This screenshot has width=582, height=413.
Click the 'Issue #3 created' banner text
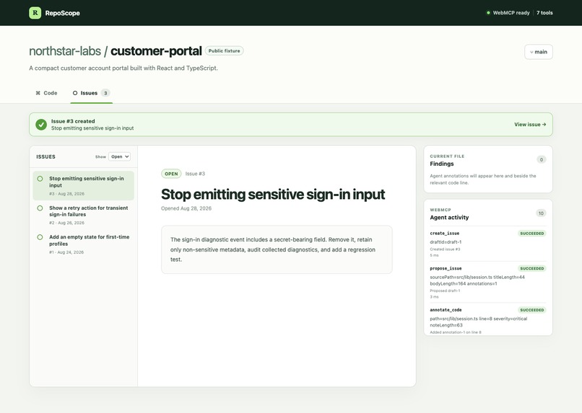[x=73, y=121]
